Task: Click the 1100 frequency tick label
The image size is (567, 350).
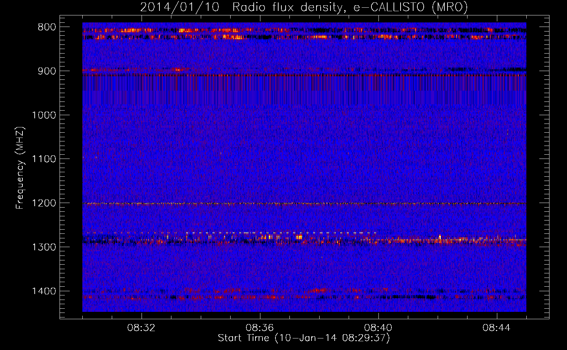Action: pyautogui.click(x=44, y=159)
